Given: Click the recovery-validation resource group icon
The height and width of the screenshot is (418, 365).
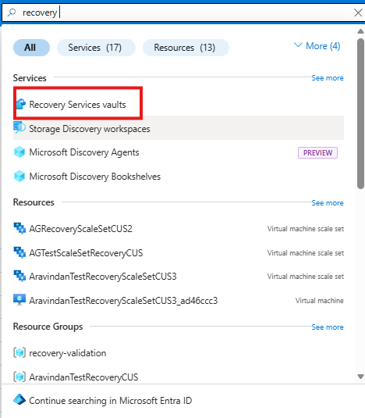Looking at the screenshot, I should click(19, 352).
